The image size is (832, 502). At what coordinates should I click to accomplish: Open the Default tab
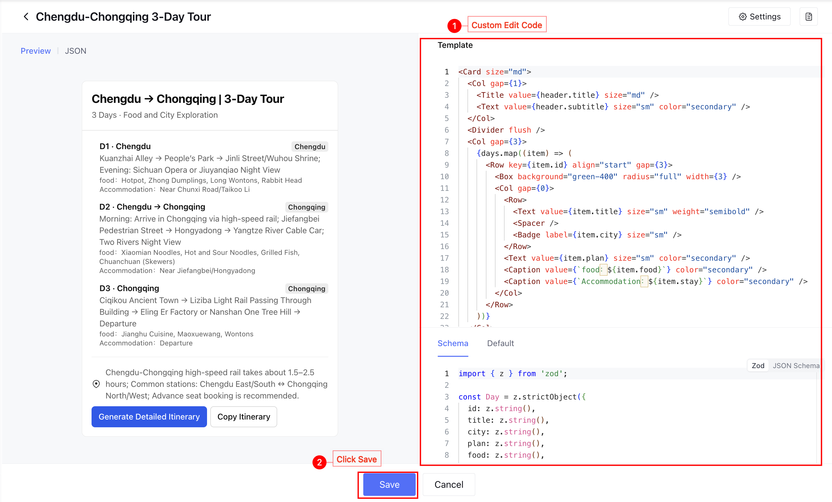500,343
